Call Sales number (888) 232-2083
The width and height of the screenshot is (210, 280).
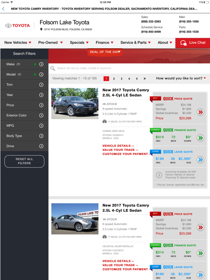(x=151, y=22)
